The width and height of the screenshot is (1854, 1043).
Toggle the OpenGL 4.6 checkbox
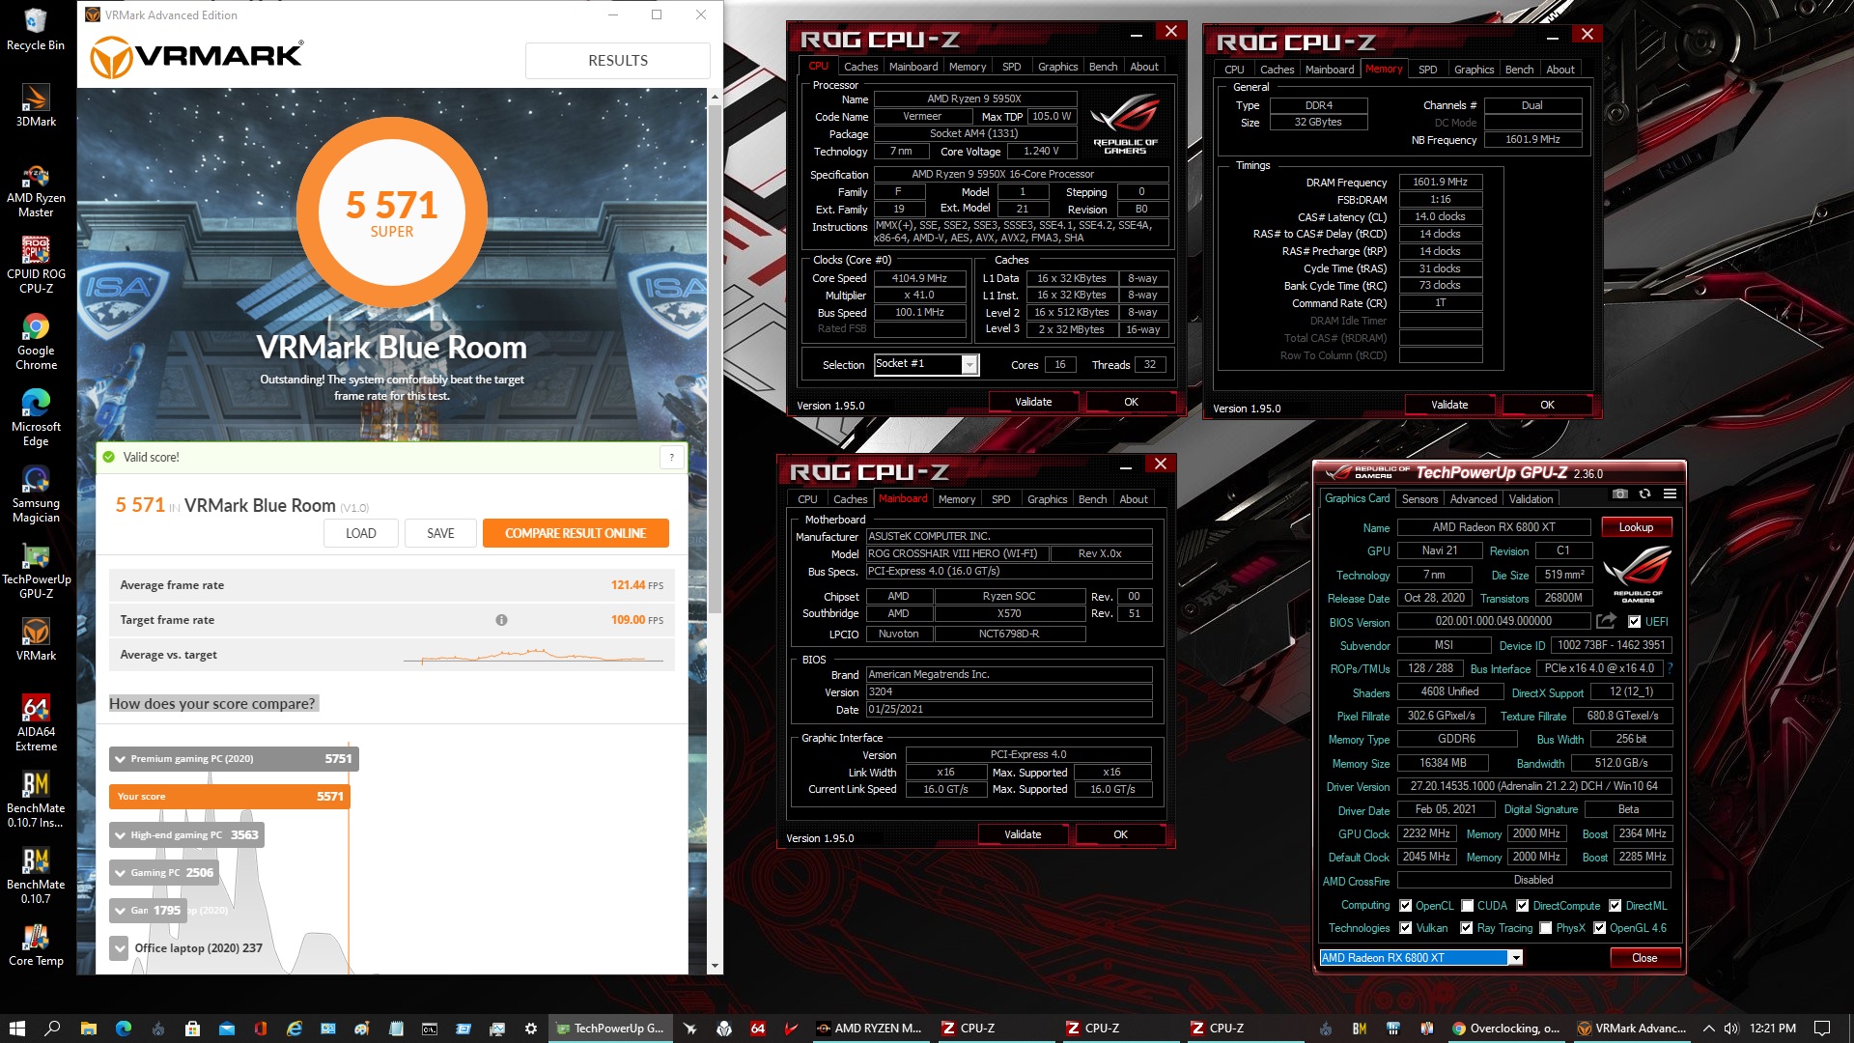pos(1599,928)
